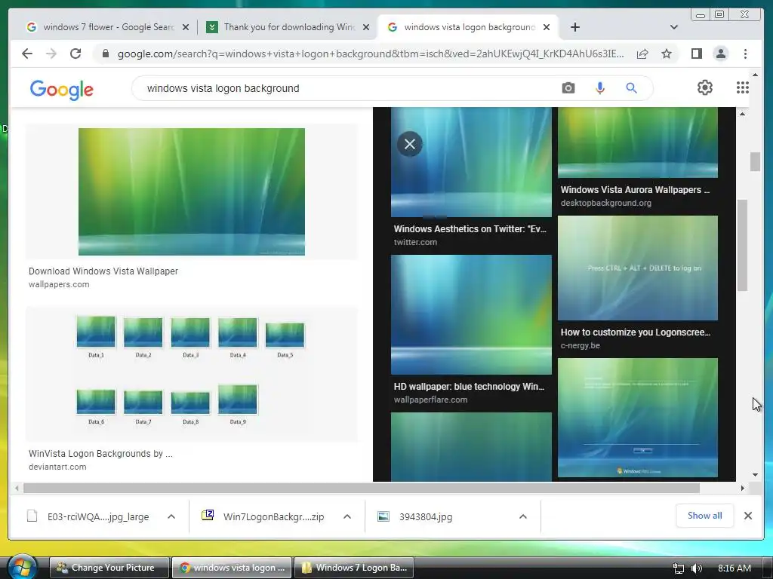The height and width of the screenshot is (579, 773).
Task: Click the network tray icon
Action: pos(679,568)
